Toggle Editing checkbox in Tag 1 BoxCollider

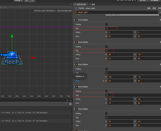tap(106, 24)
